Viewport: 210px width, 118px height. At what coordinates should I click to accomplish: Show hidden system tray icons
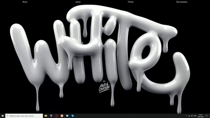(186, 116)
